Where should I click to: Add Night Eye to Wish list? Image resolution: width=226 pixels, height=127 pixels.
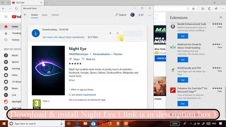click(89, 59)
